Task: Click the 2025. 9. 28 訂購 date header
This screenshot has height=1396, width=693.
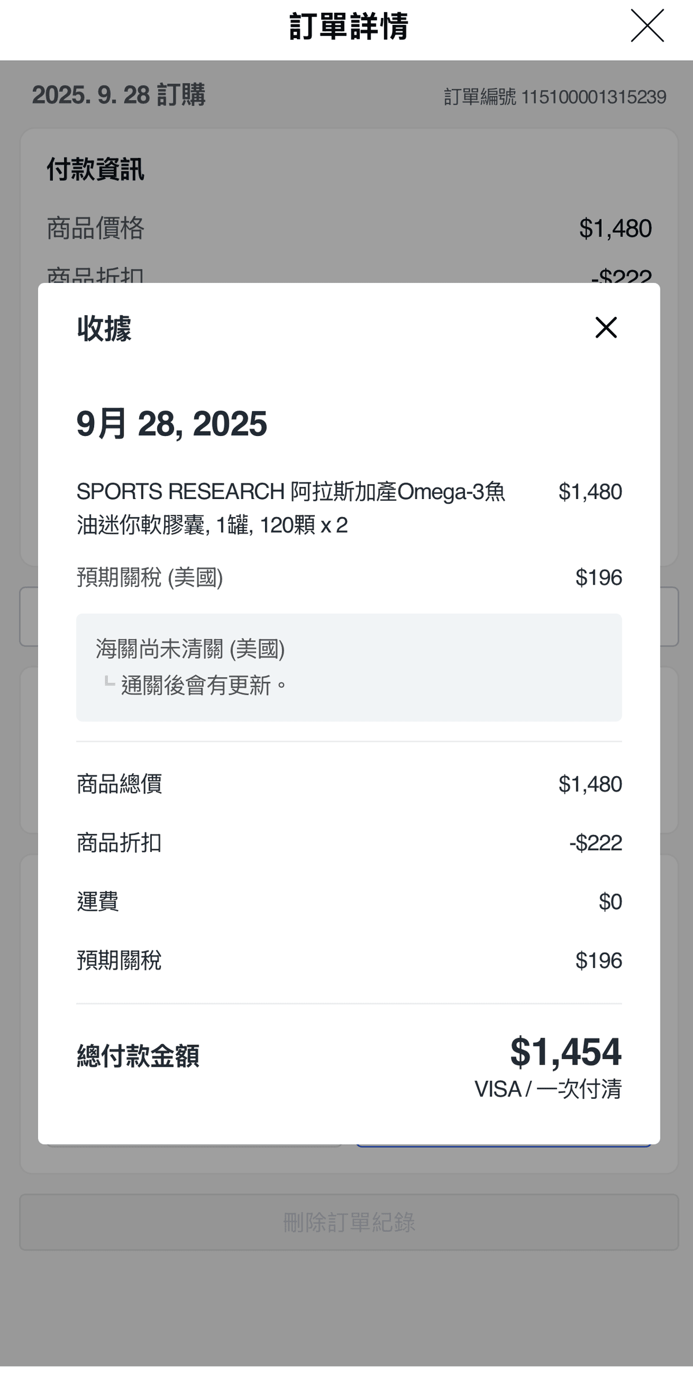Action: point(118,95)
